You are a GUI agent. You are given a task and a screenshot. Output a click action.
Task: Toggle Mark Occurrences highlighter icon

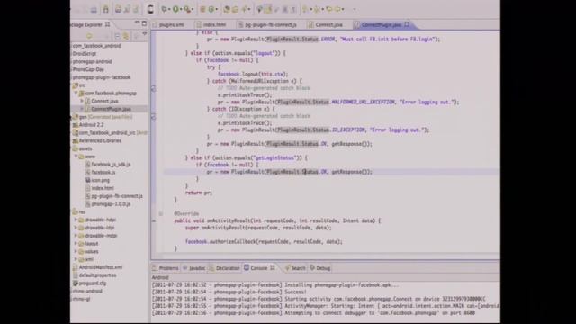click(268, 9)
